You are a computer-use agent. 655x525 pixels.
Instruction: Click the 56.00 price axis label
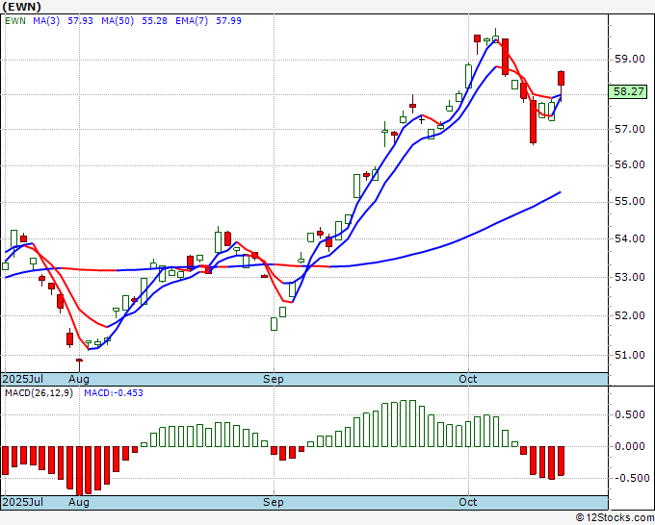(x=630, y=164)
